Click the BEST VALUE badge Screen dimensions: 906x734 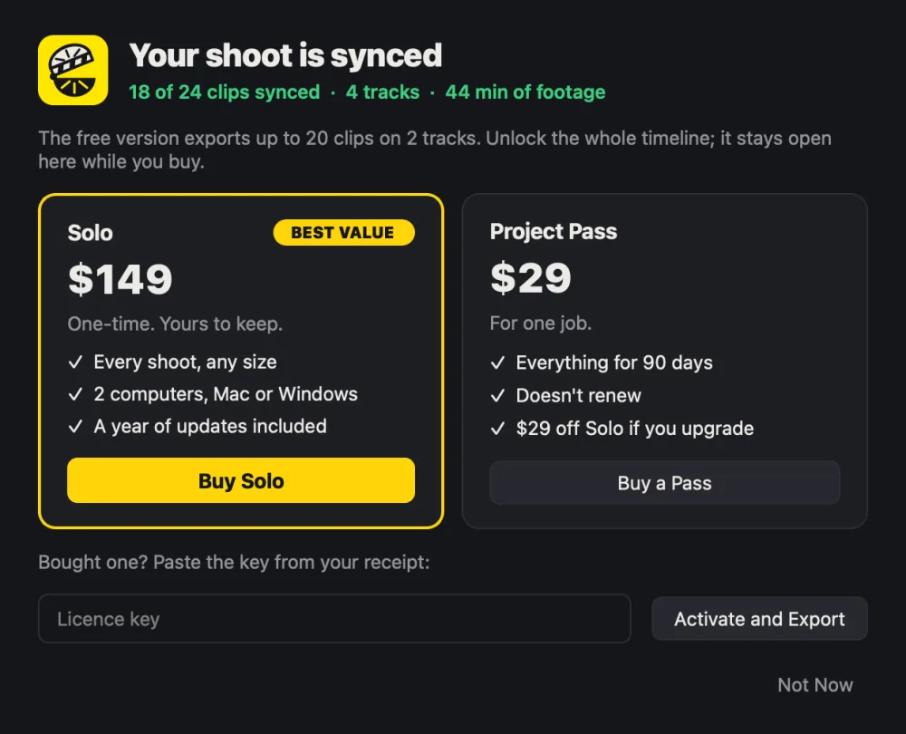tap(343, 232)
